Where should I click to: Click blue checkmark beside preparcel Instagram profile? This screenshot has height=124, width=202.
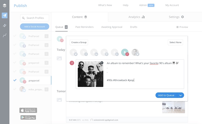pos(15,80)
